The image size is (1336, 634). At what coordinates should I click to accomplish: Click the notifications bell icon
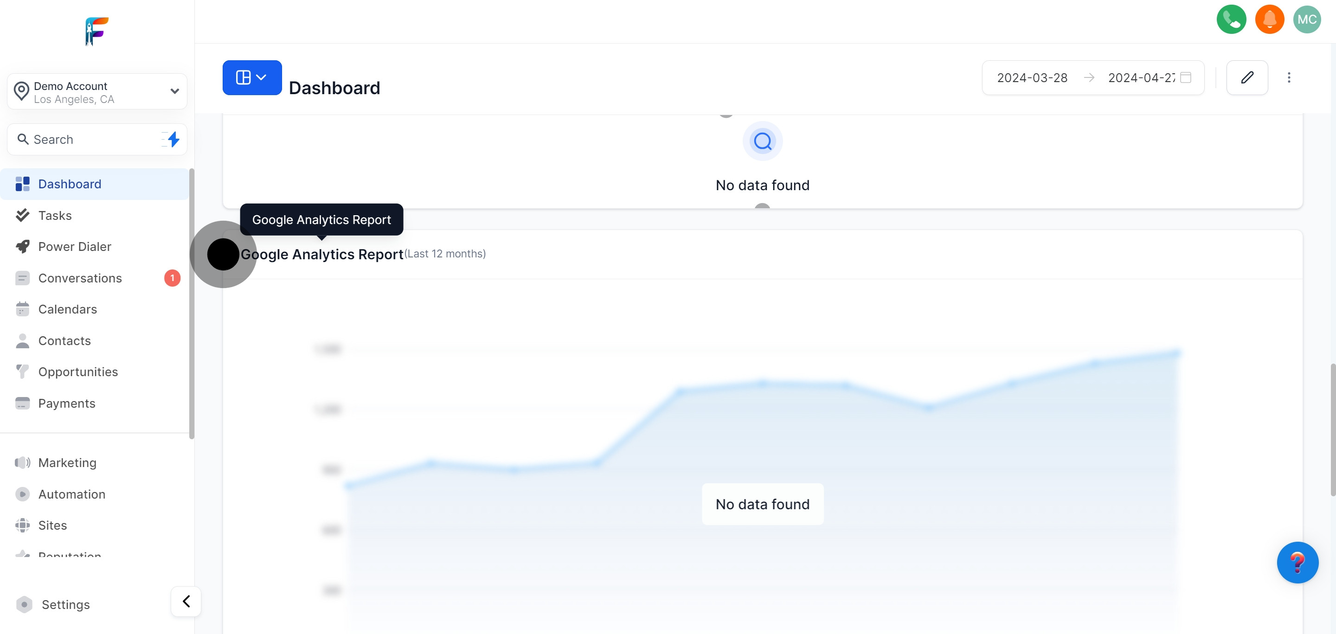point(1270,19)
